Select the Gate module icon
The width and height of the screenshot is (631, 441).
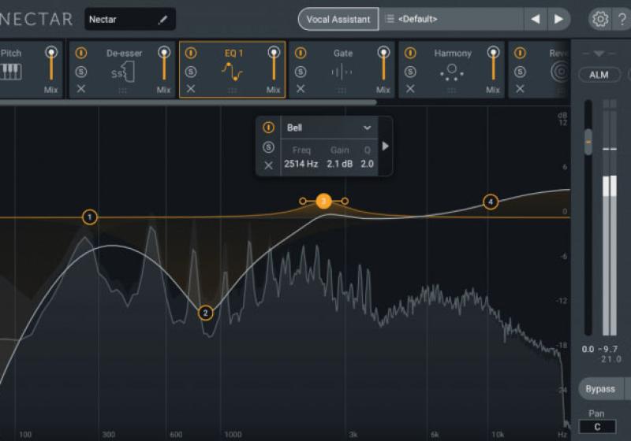(x=342, y=72)
